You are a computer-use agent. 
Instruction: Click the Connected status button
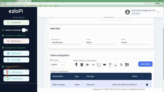(16, 22)
